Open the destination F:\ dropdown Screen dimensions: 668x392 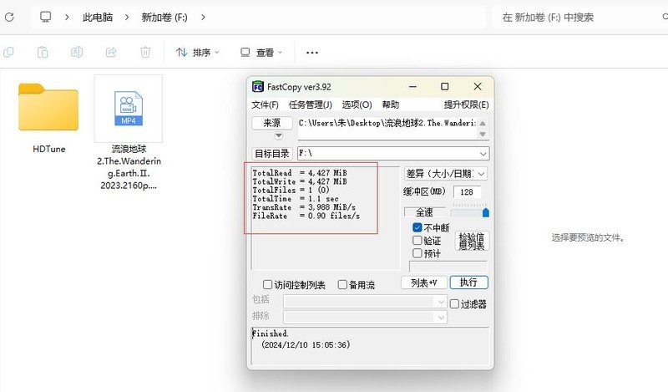point(483,154)
